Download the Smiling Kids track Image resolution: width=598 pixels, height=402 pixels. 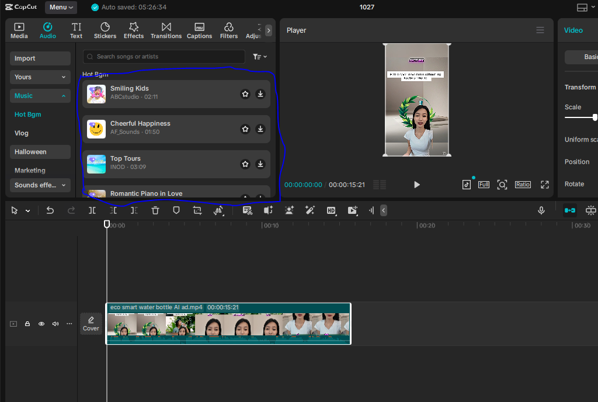[260, 94]
